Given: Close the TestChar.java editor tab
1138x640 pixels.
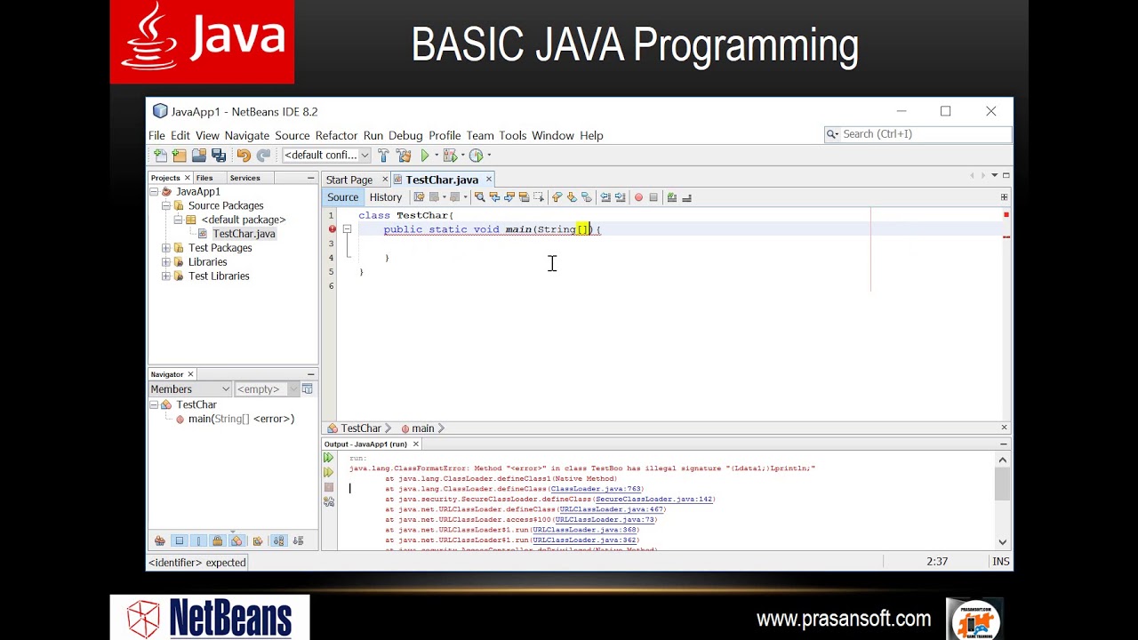Looking at the screenshot, I should click(x=488, y=180).
